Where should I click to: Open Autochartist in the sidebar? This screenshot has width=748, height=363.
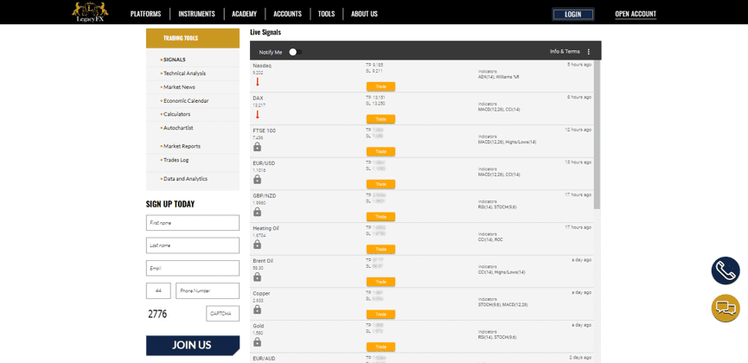tap(178, 128)
